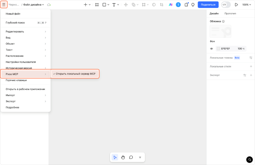Open the 100% zoom dropdown
255x165 pixels.
[x=246, y=5]
